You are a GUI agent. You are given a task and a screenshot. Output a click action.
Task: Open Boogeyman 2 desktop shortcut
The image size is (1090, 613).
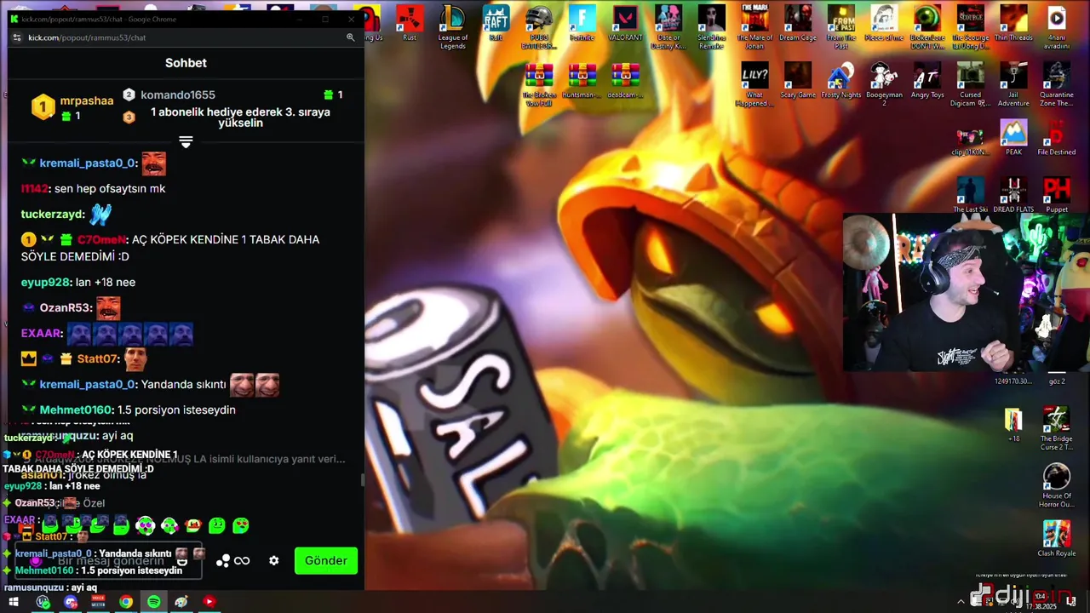tap(884, 85)
